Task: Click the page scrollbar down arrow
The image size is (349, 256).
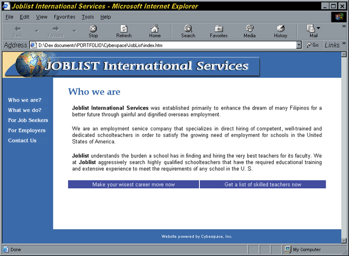Action: (x=344, y=241)
